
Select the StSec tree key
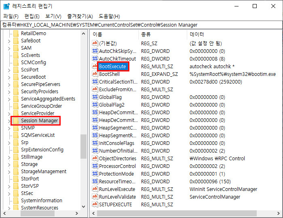click(x=27, y=193)
